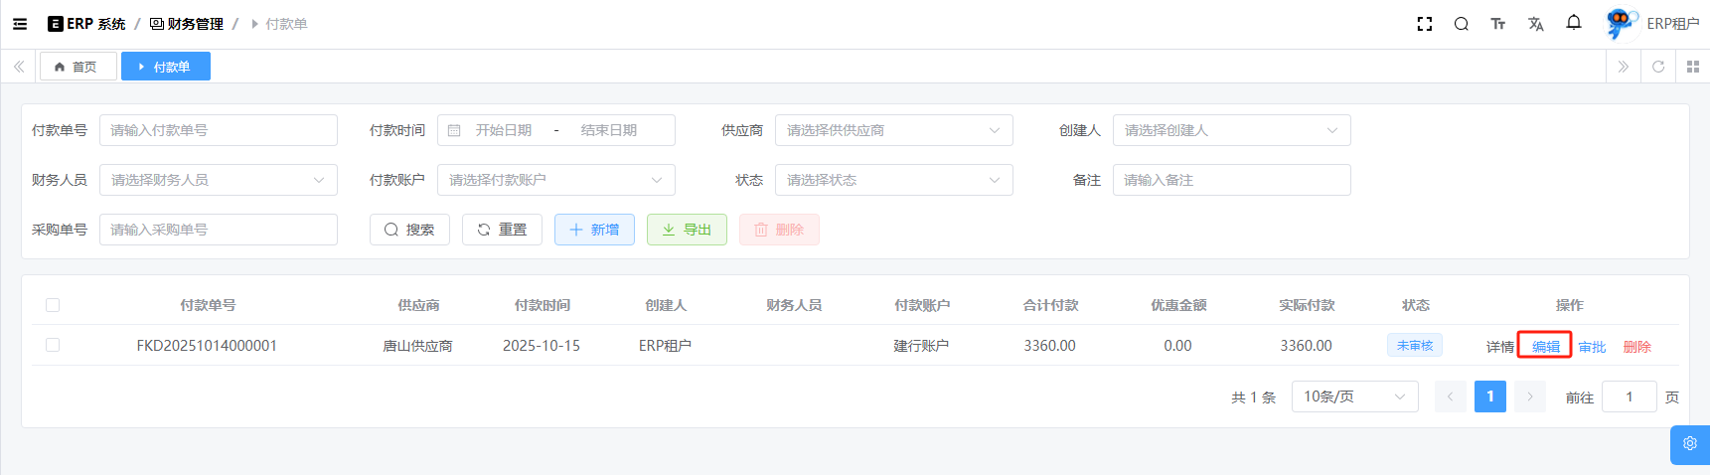Check the row FKD20251014000001 checkbox

[x=53, y=345]
